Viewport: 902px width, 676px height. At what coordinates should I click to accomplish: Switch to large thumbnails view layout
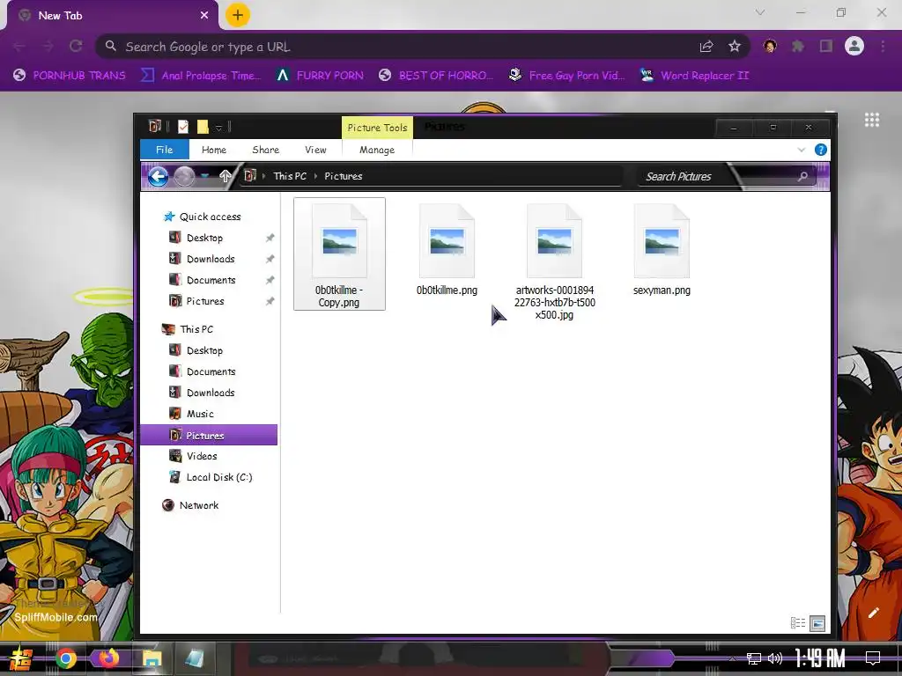pos(817,623)
